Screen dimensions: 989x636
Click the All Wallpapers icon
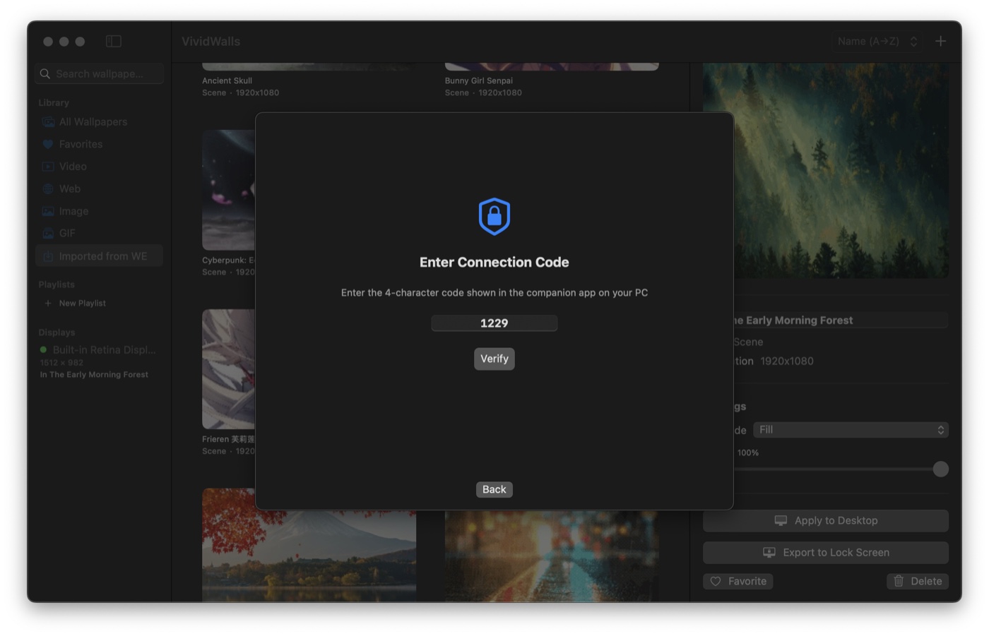[x=48, y=122]
